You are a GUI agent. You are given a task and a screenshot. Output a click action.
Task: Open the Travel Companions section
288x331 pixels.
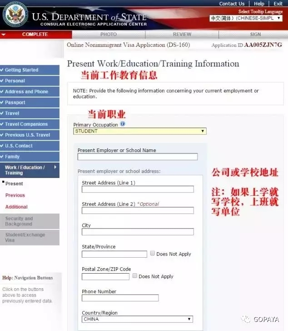click(30, 124)
